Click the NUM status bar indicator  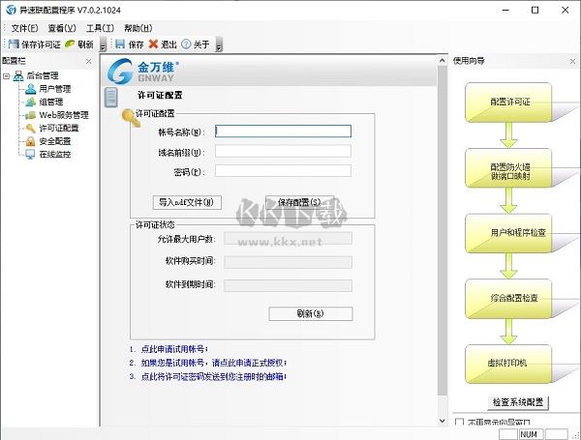click(530, 434)
